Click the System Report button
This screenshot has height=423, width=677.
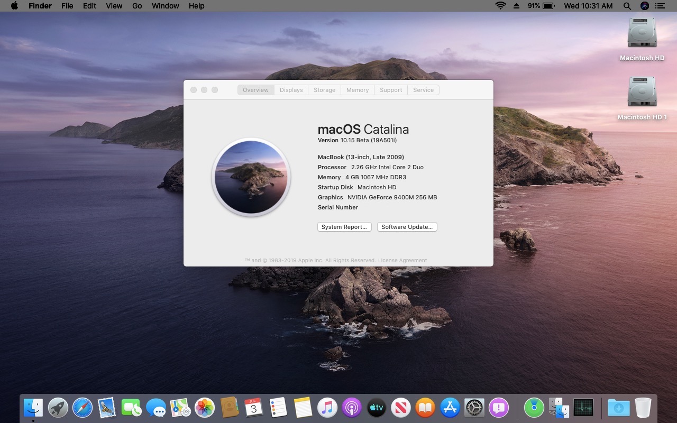[x=344, y=227]
